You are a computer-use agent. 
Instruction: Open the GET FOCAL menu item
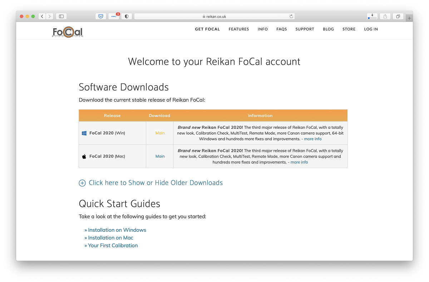click(207, 29)
